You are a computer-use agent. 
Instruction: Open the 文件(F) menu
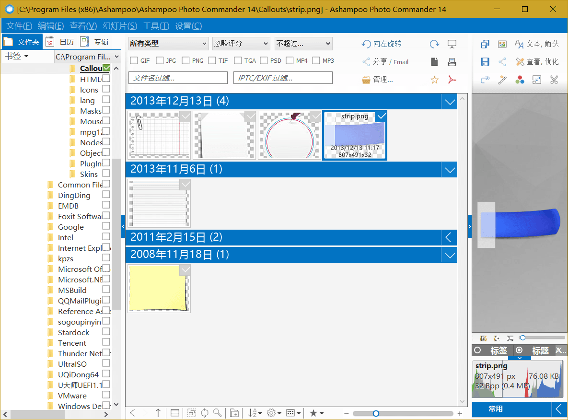[19, 26]
